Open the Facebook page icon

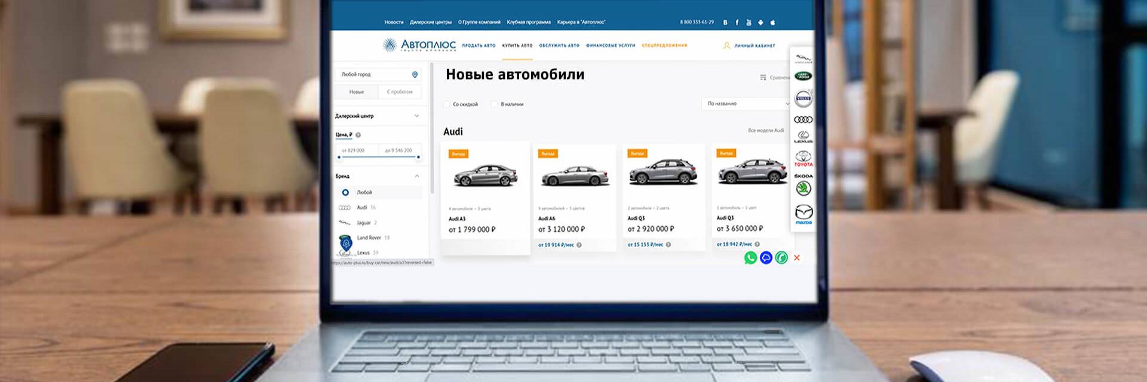[x=737, y=22]
